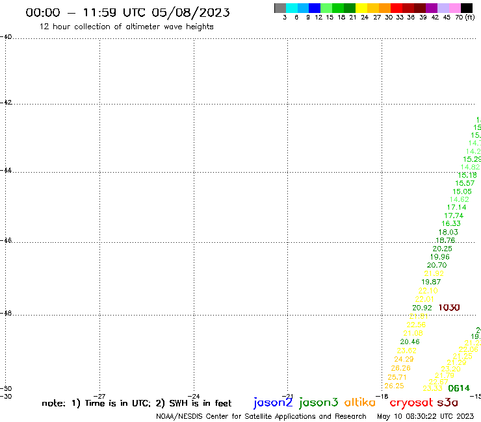The height and width of the screenshot is (422, 481).
Task: Click the wave height value 23.20
Action: coord(450,369)
